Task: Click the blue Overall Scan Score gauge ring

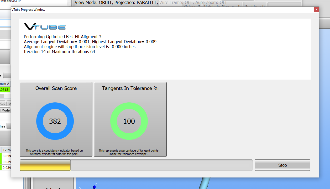Action: (x=40, y=121)
